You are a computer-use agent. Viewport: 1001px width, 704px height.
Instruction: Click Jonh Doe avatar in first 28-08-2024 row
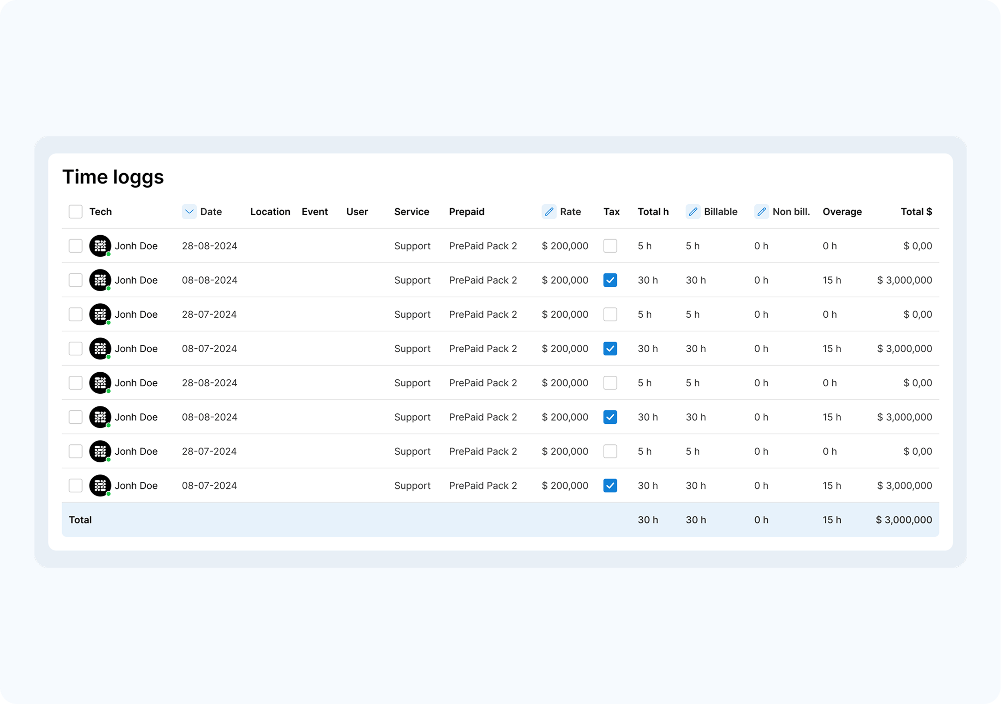tap(100, 246)
